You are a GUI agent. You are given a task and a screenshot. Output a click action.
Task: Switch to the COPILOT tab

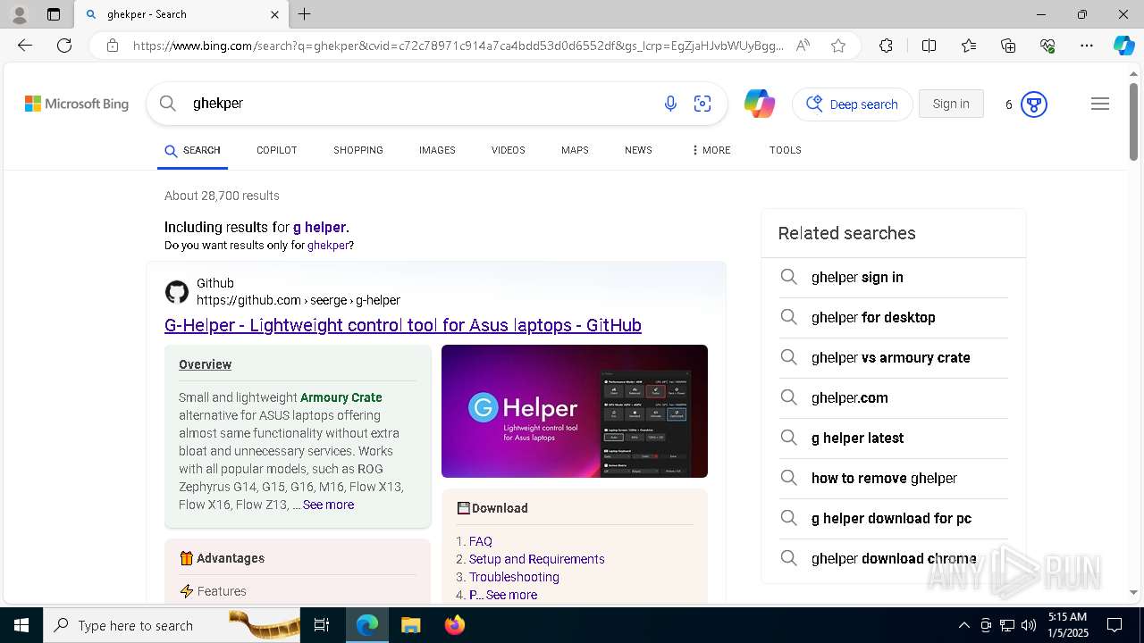click(x=276, y=150)
